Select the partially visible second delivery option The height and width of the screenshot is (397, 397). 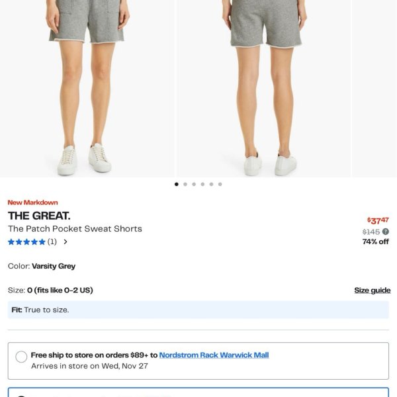[198, 392]
